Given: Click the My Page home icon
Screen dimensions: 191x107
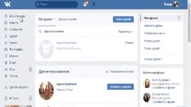Looking at the screenshot, I should coord(6,16).
